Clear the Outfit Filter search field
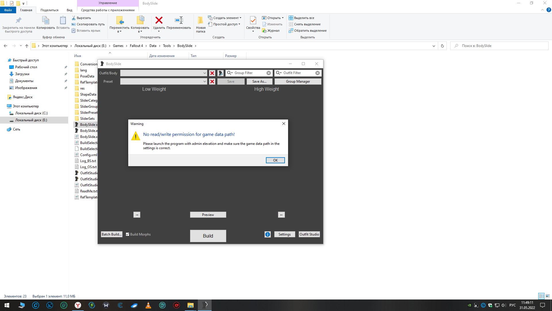The width and height of the screenshot is (552, 311). (317, 73)
